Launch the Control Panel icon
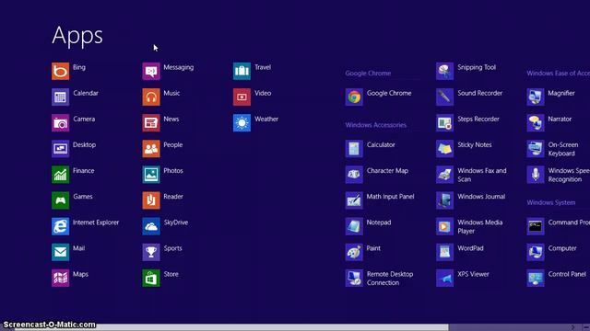Viewport: 590px width, 331px height. click(x=536, y=278)
